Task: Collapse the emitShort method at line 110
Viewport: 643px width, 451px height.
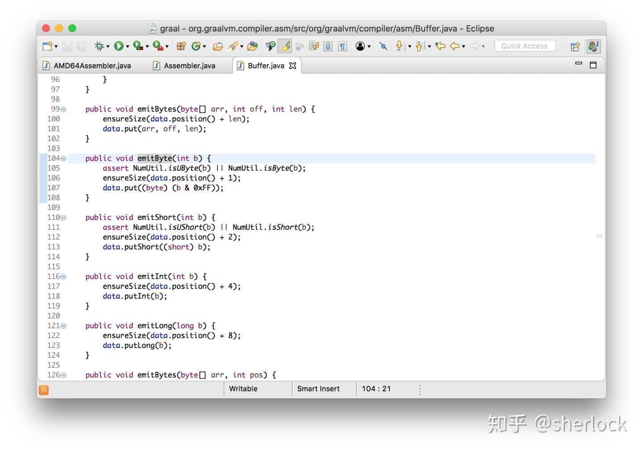Action: coord(63,218)
